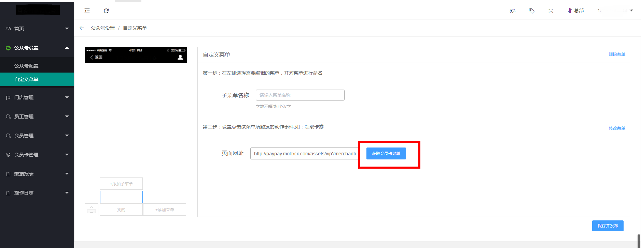Expand the 操作日志 menu arrow
Image resolution: width=641 pixels, height=248 pixels.
pyautogui.click(x=67, y=193)
